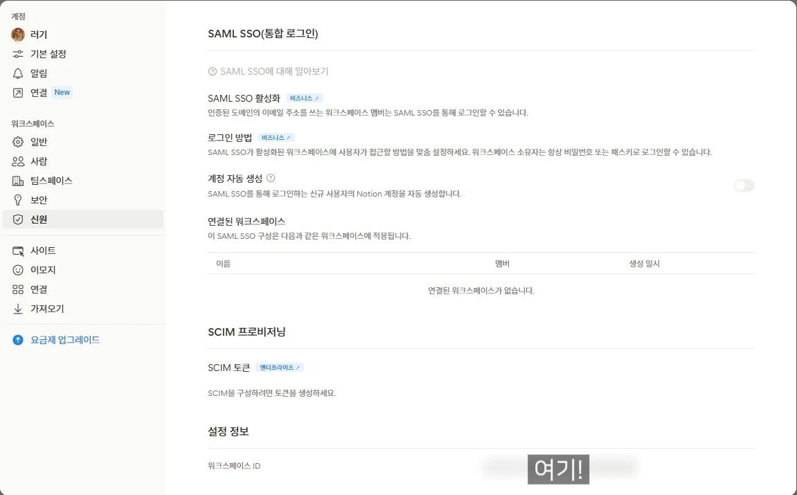797x495 pixels.
Task: Click the 알림 bell icon
Action: tap(18, 73)
